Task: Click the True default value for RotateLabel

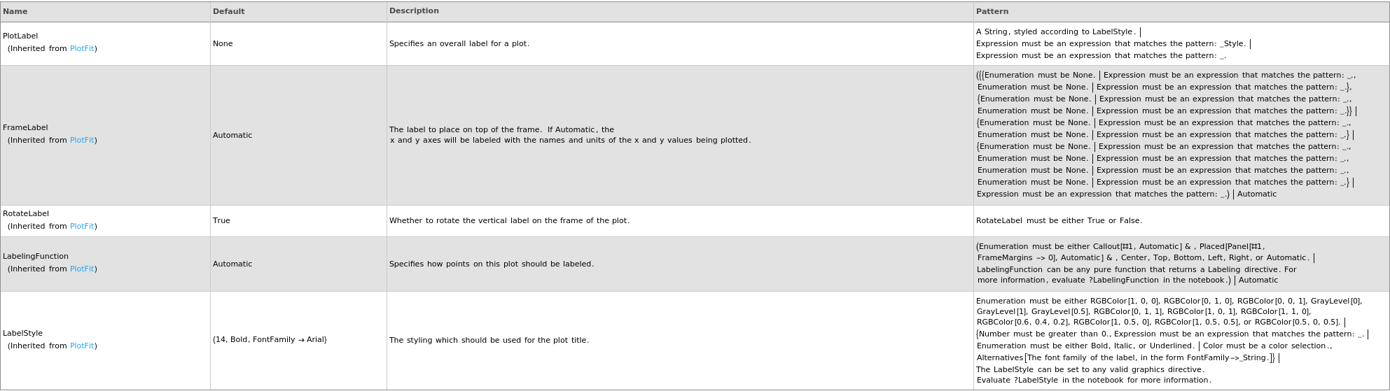Action: (221, 221)
